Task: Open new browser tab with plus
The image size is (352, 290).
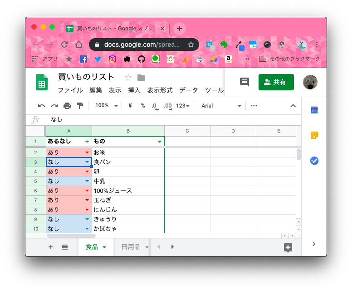Action: (x=179, y=29)
